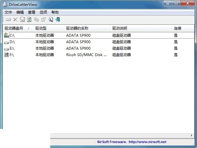Click 磁盘驱动器 in the C:\ row

pos(122,35)
